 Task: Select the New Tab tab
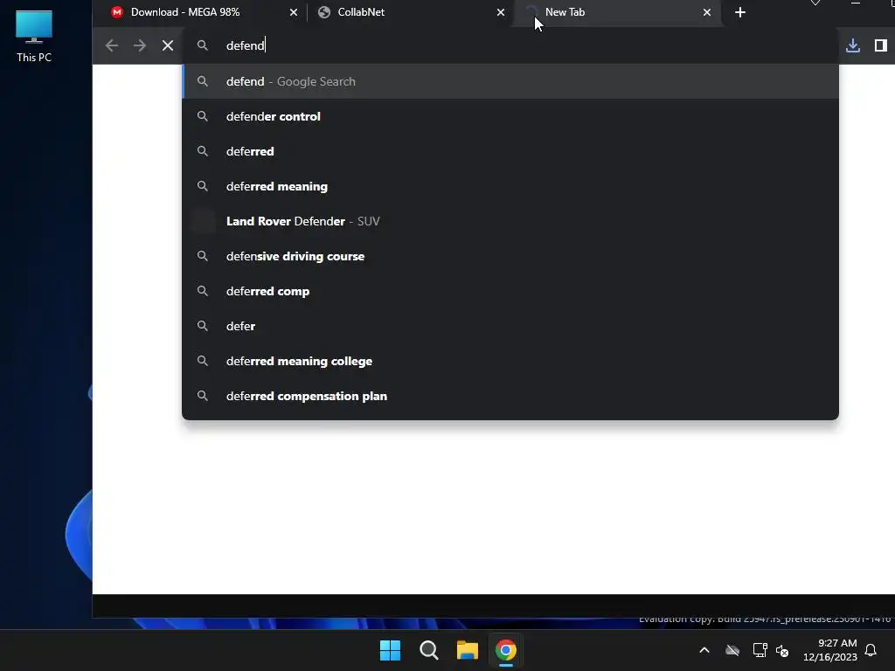coord(617,12)
